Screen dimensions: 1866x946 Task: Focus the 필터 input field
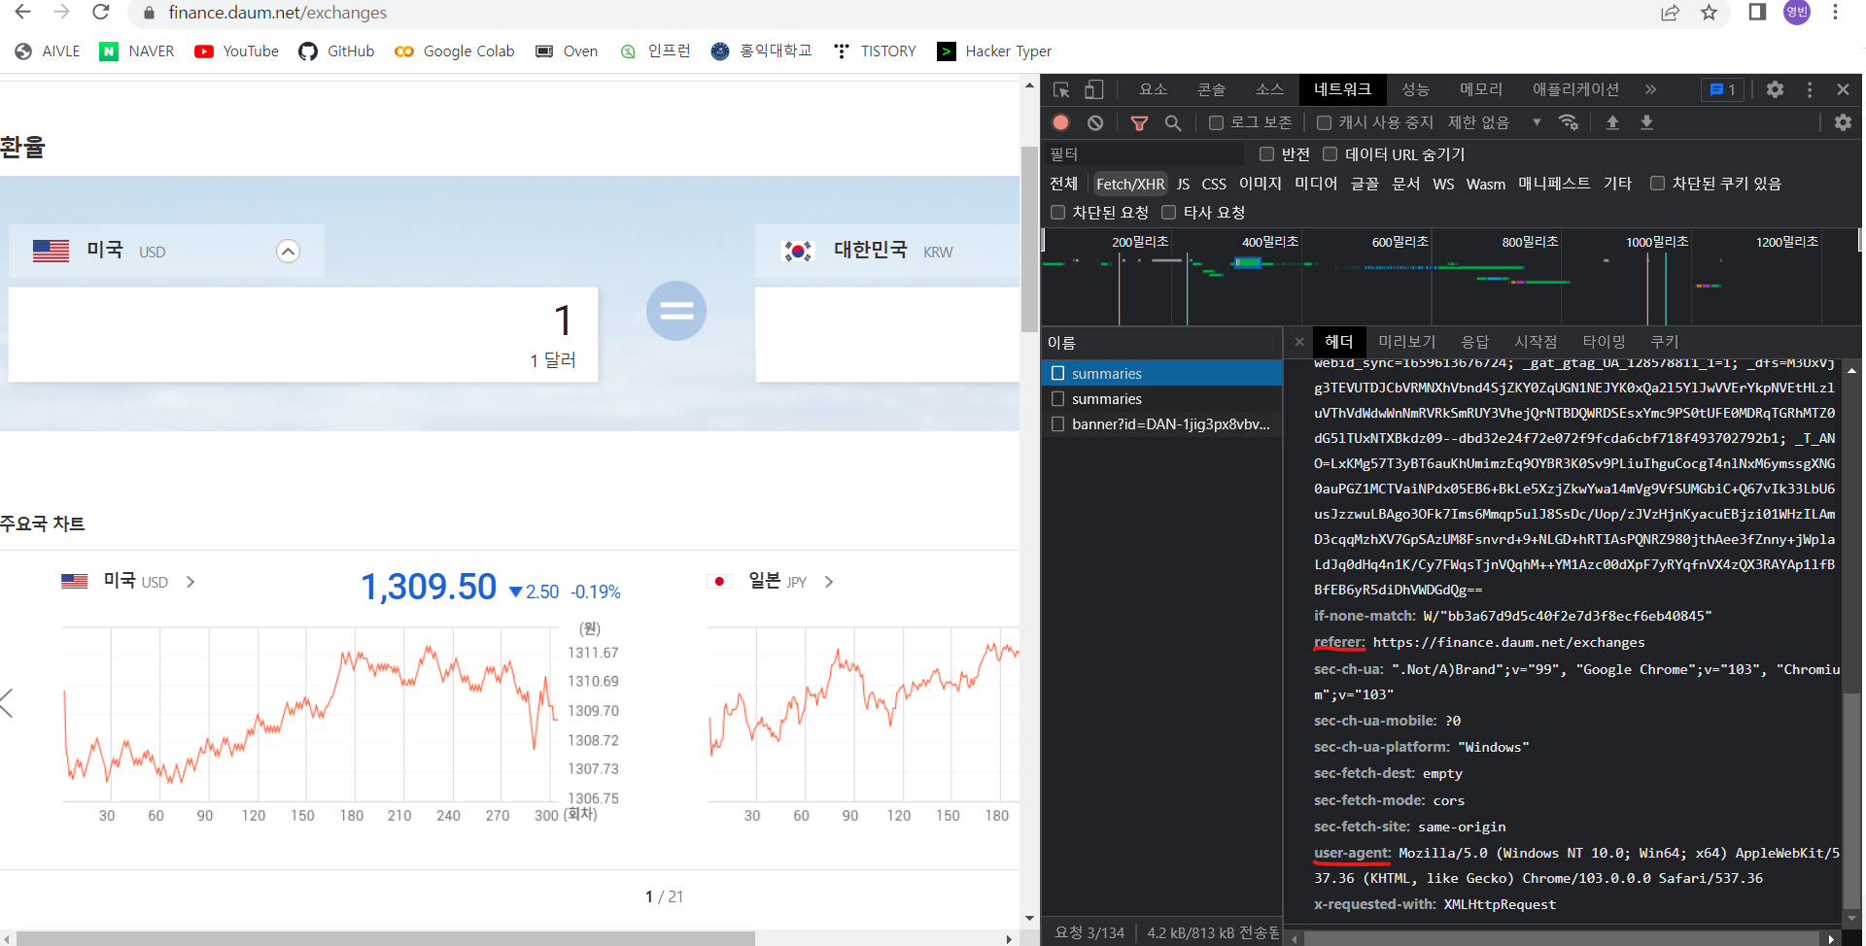click(1145, 153)
